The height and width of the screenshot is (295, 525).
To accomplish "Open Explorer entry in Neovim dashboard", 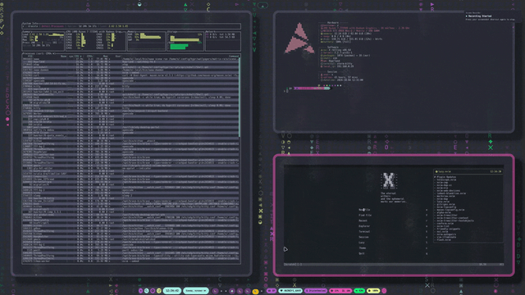I will tap(364, 226).
